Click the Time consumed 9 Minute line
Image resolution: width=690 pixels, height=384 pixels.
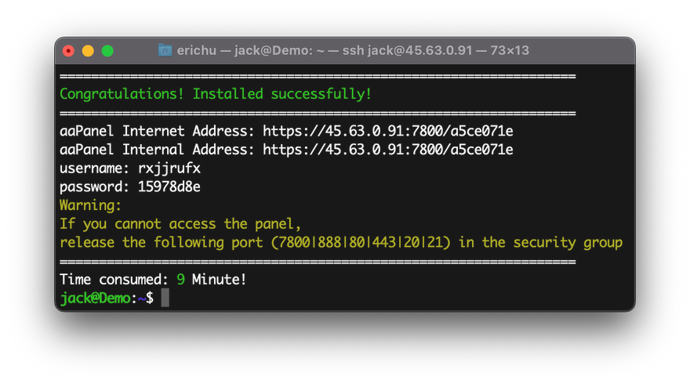[x=153, y=279]
